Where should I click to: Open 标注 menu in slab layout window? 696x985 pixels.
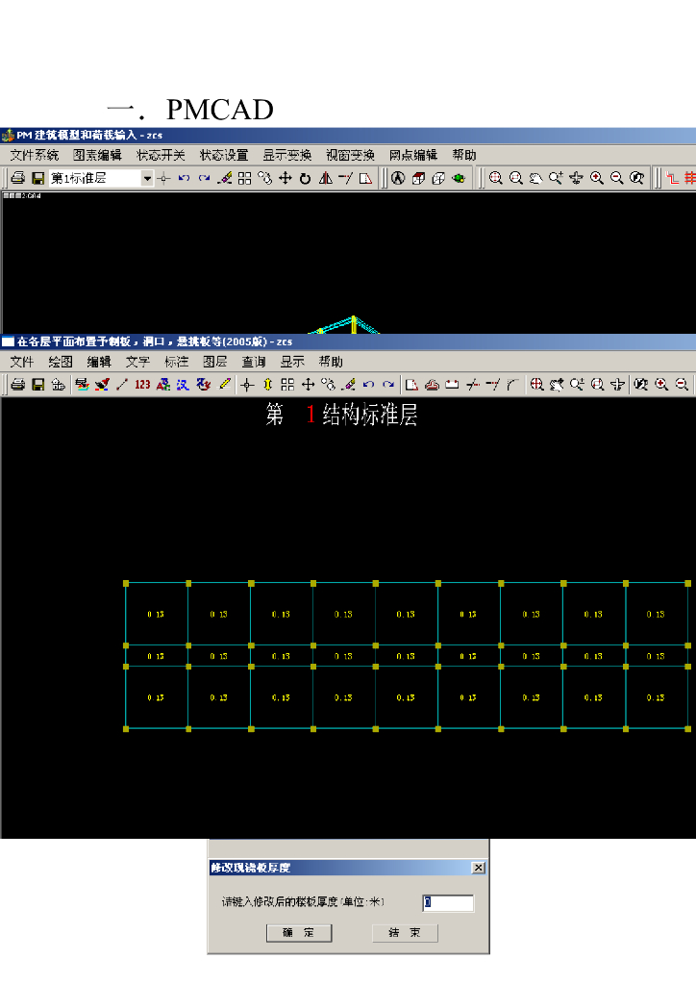[x=176, y=362]
